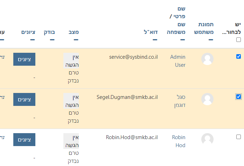Collapse the בודק column with its dash icon
244x166 pixels.
(52, 40)
